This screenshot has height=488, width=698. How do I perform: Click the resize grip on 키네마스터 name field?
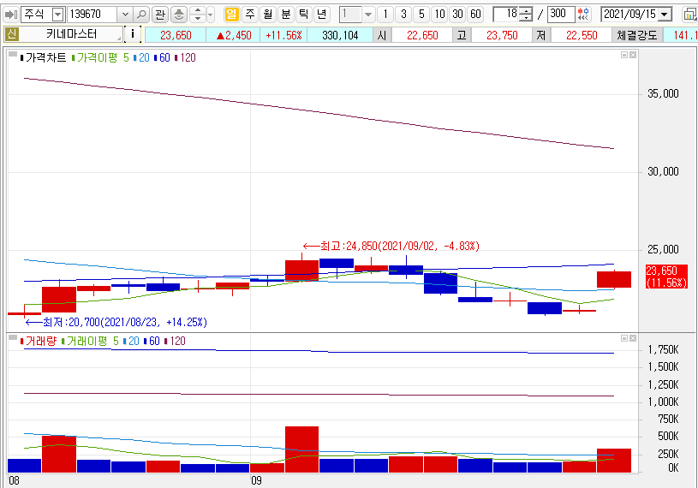pyautogui.click(x=119, y=39)
